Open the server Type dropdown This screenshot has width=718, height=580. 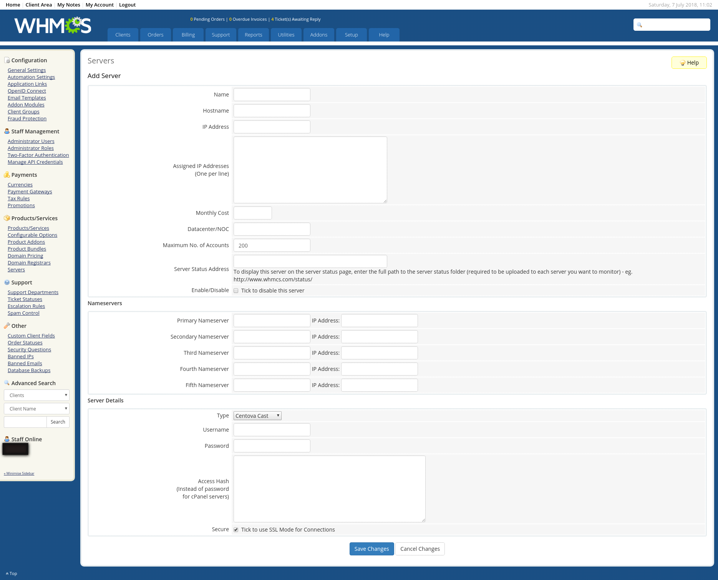click(x=257, y=416)
